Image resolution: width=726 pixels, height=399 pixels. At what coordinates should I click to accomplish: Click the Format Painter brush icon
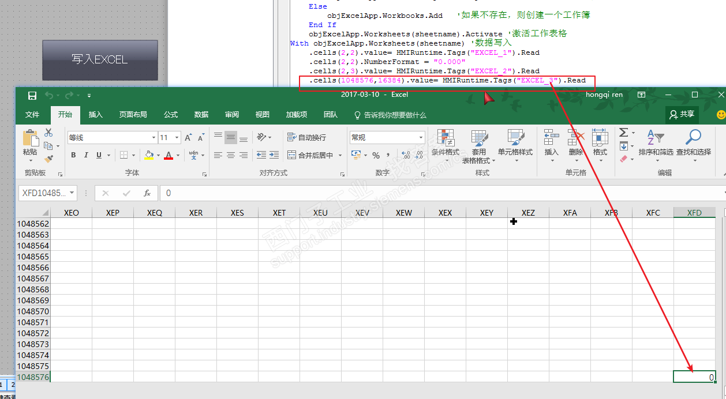[x=48, y=159]
